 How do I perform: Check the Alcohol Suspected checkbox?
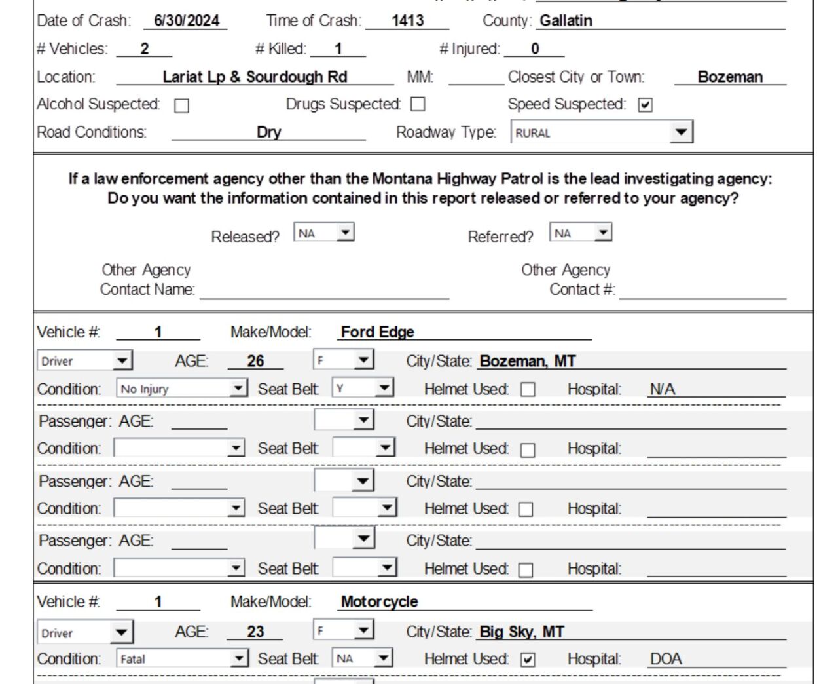[182, 105]
